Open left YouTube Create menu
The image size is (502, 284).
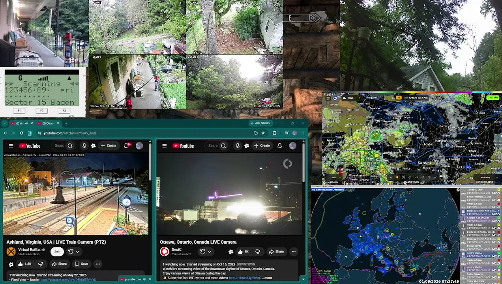[108, 146]
